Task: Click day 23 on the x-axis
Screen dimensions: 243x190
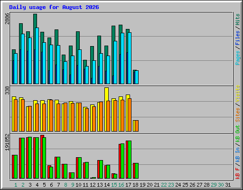Action: pos(171,185)
